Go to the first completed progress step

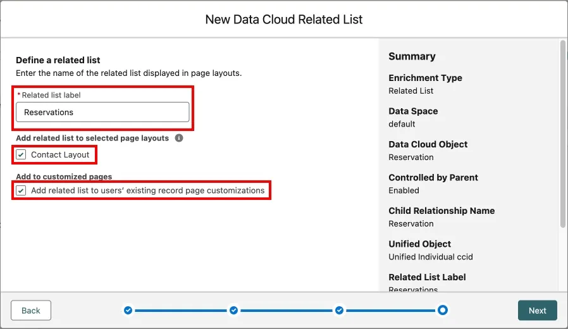pyautogui.click(x=128, y=310)
